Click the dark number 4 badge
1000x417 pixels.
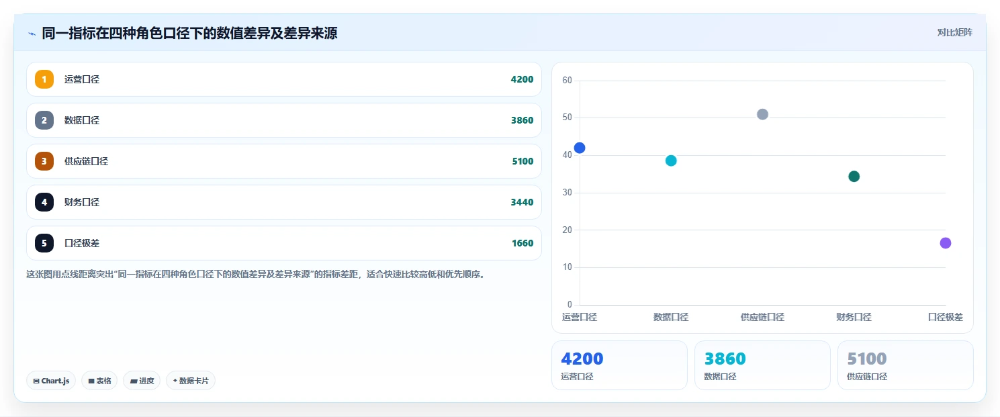pos(44,202)
